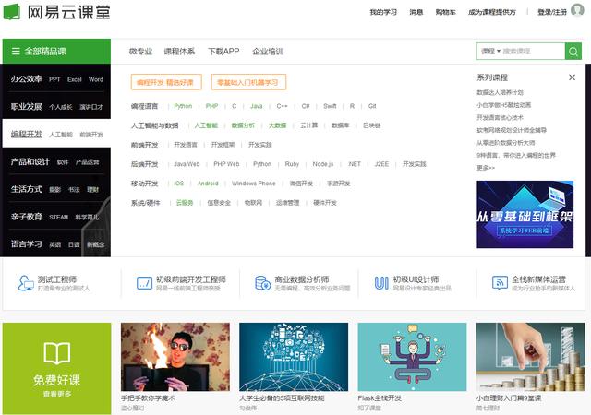Click the 测试工程师 icon

coord(24,282)
